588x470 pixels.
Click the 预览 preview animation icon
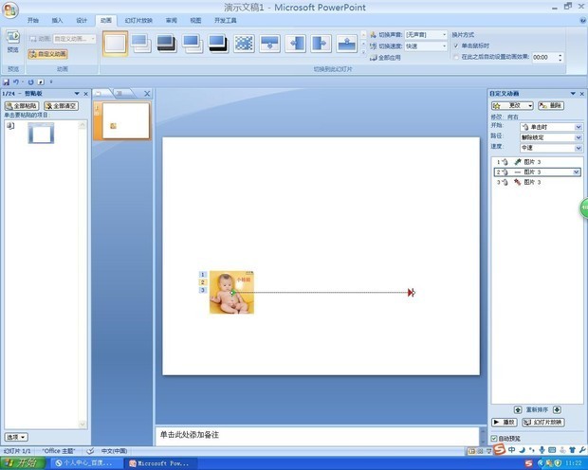pos(13,41)
